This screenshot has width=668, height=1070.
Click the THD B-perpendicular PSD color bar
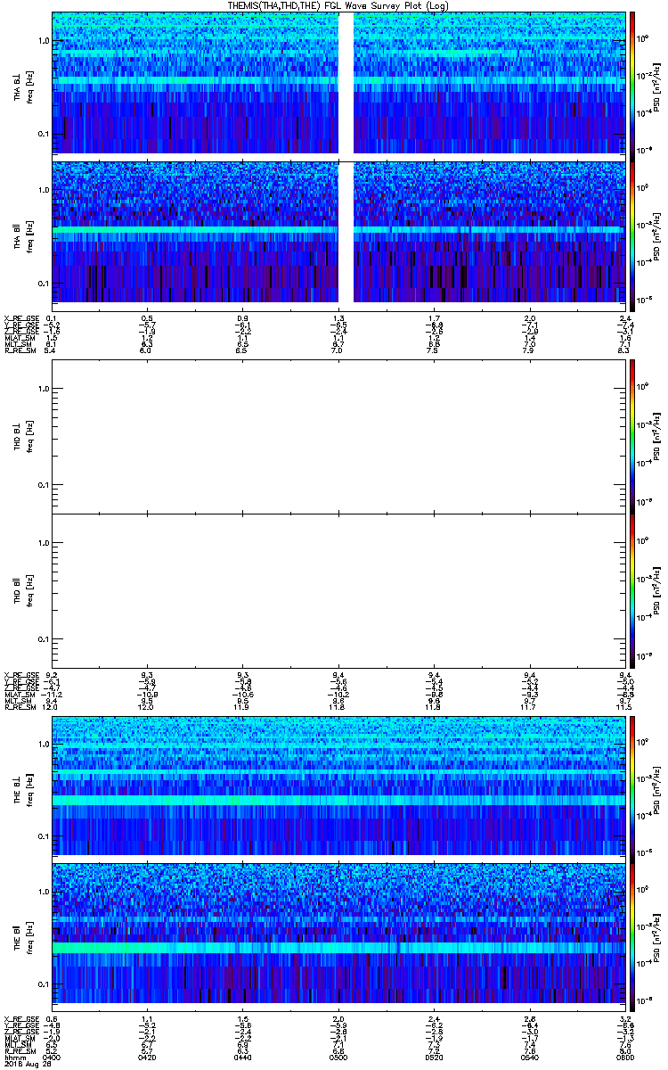[632, 436]
